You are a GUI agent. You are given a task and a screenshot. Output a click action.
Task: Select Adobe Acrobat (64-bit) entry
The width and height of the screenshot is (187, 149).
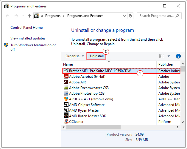point(87,77)
